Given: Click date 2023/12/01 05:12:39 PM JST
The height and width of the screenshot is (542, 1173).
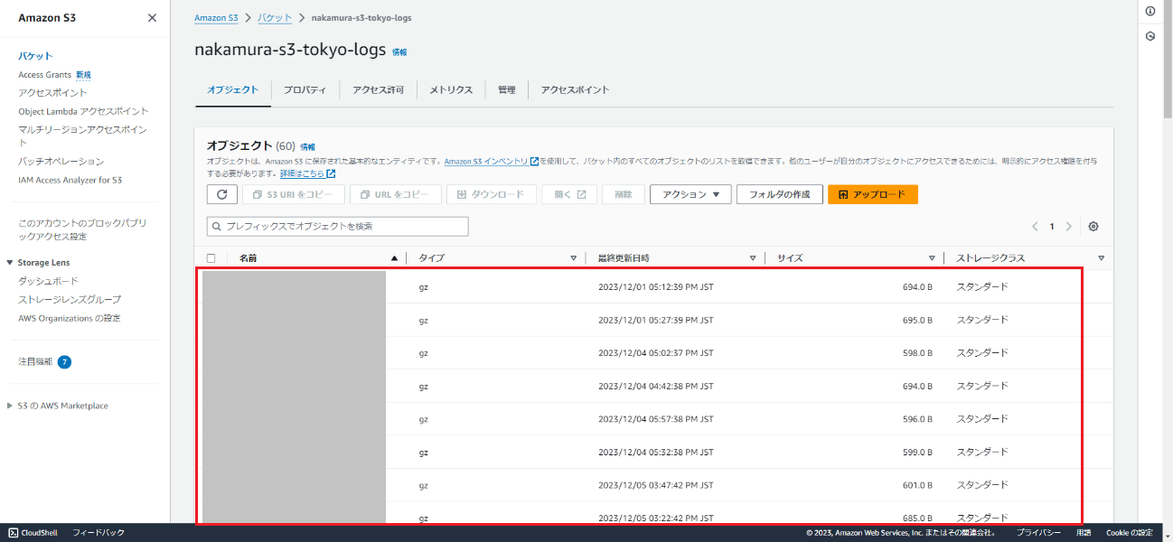Looking at the screenshot, I should 656,287.
